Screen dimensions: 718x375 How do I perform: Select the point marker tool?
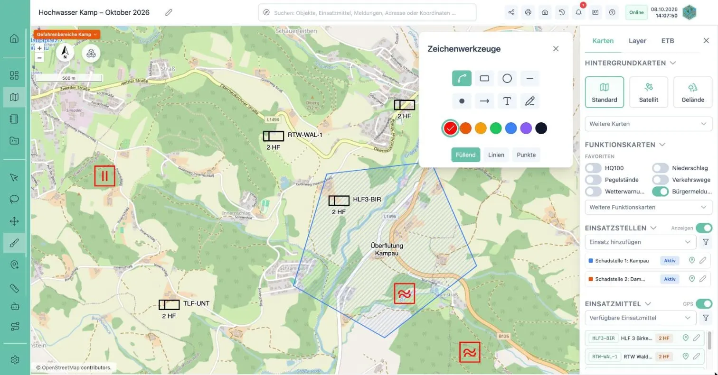[462, 101]
